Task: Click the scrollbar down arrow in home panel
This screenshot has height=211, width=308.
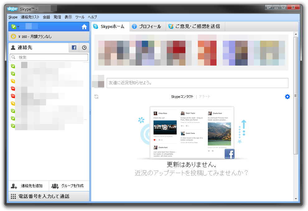Action: coord(296,199)
